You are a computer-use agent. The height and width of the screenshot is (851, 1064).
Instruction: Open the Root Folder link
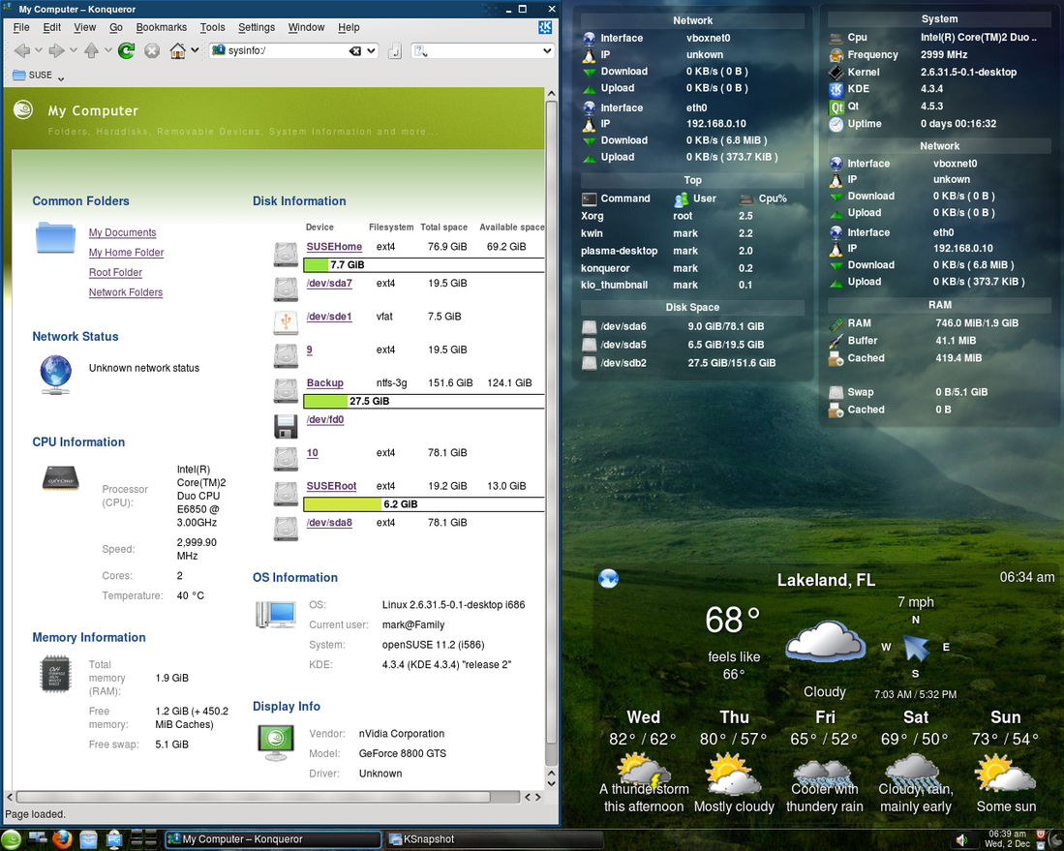point(115,272)
